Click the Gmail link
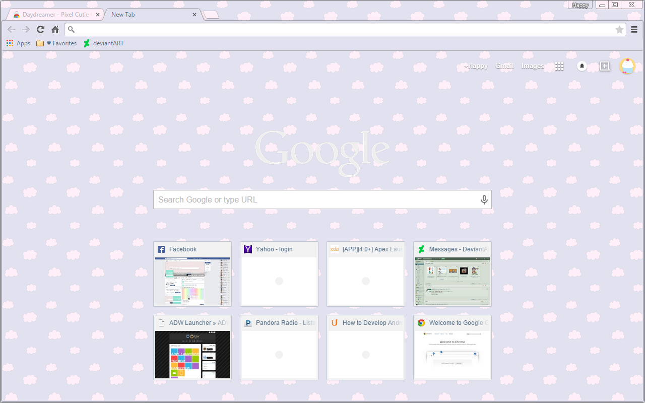This screenshot has width=645, height=403. [x=504, y=66]
